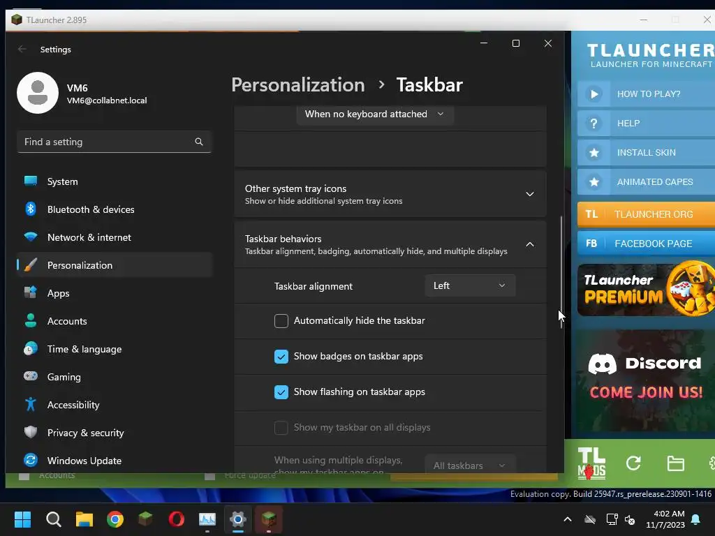Open Accounts settings category
This screenshot has height=536, width=715.
pos(114,321)
